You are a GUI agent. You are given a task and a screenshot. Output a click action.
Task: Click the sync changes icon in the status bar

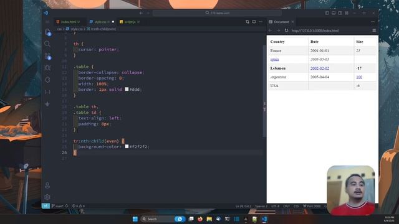[67, 206]
